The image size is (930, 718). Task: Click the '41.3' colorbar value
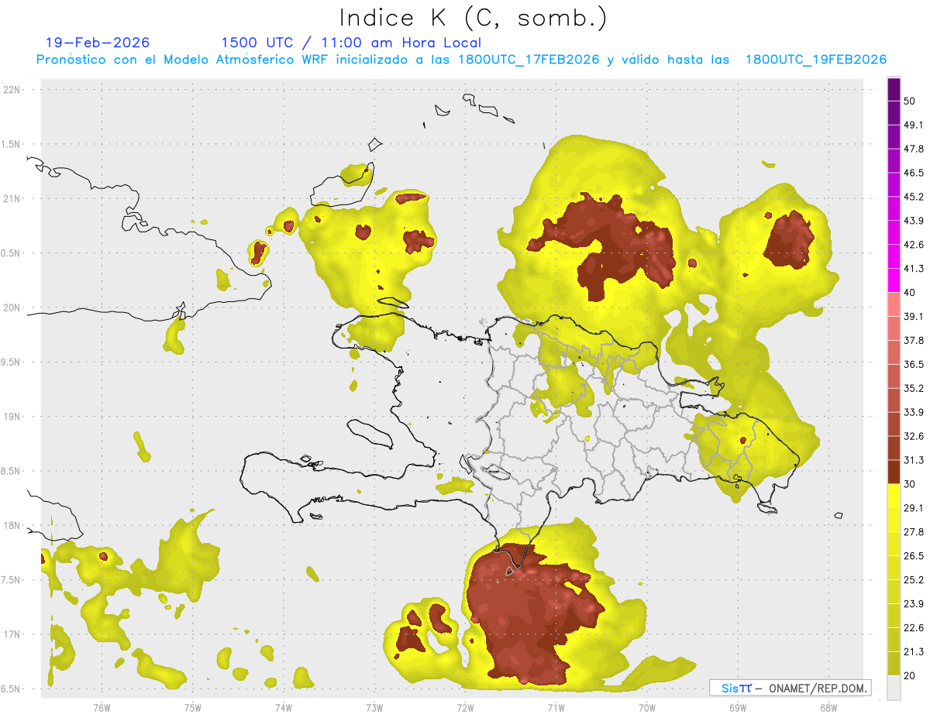pyautogui.click(x=914, y=269)
